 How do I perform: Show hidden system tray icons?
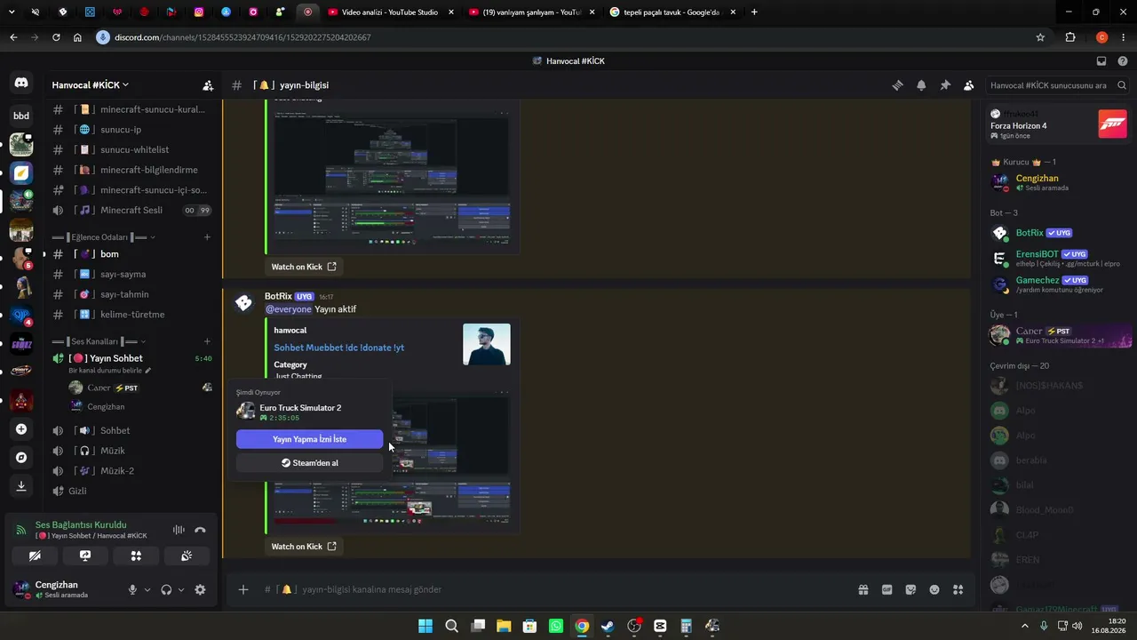tap(1025, 626)
